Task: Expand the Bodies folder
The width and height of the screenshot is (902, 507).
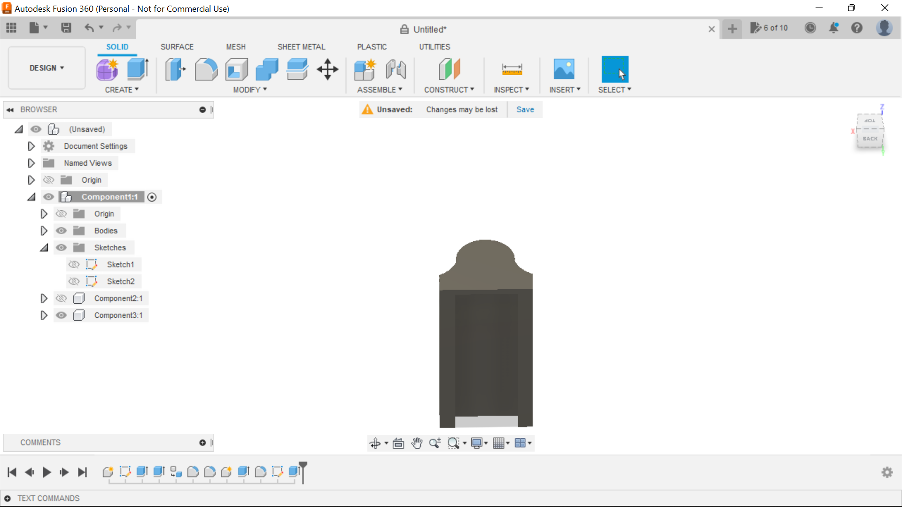Action: click(x=44, y=230)
